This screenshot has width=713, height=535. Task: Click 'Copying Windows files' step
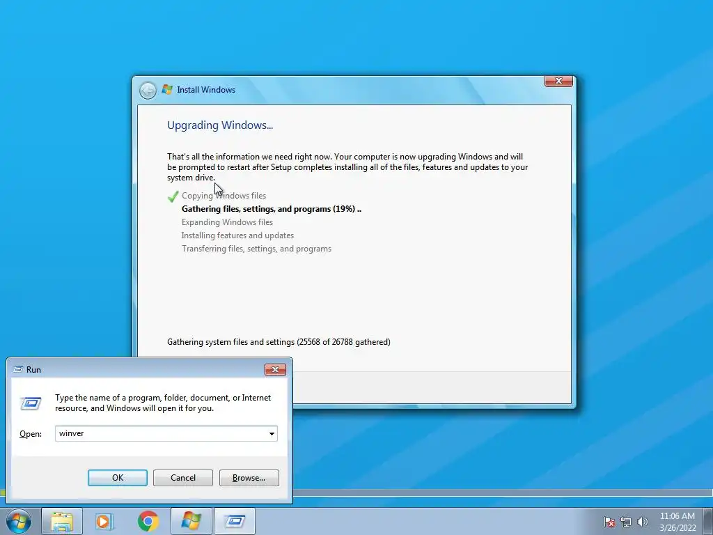coord(224,196)
